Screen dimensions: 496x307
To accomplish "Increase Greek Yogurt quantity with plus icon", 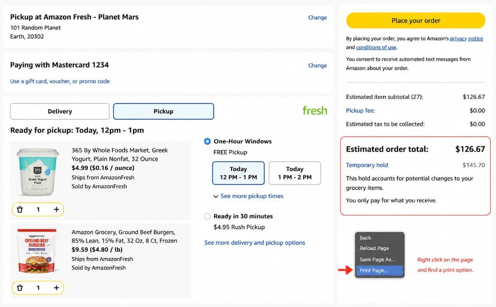I will (x=56, y=209).
